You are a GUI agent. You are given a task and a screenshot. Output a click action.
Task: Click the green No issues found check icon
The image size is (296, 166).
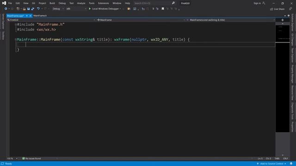click(24, 159)
